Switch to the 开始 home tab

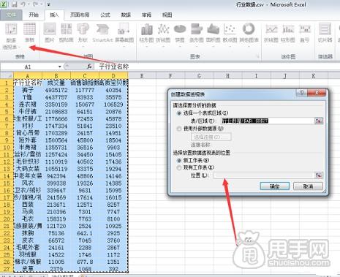pos(34,15)
